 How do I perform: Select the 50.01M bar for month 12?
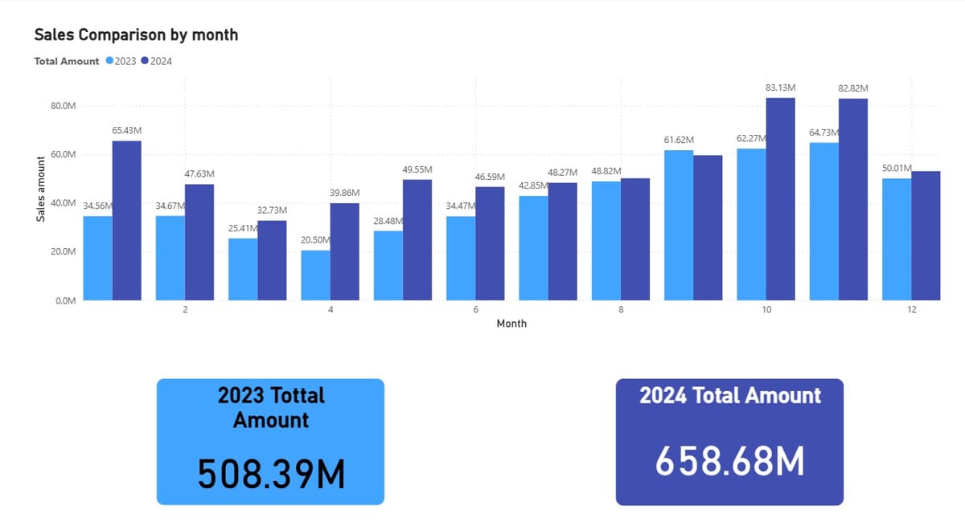(x=897, y=239)
